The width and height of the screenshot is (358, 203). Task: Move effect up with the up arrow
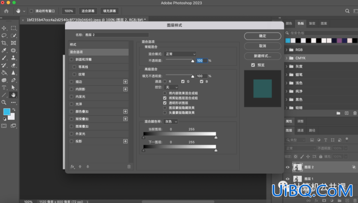pos(80,167)
